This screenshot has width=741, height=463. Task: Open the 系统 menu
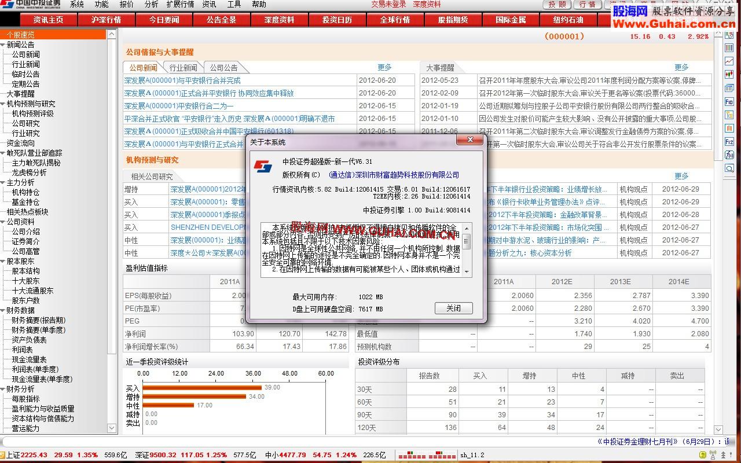[77, 5]
